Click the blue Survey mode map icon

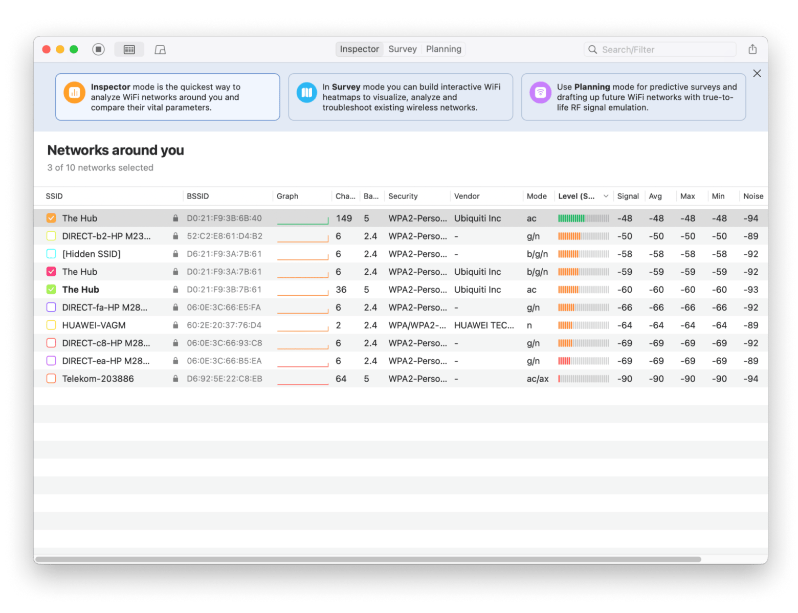click(306, 93)
